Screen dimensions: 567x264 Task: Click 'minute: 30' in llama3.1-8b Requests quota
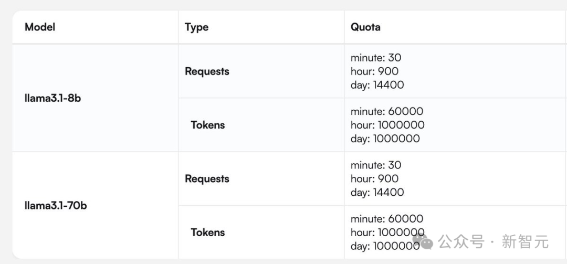pos(376,58)
